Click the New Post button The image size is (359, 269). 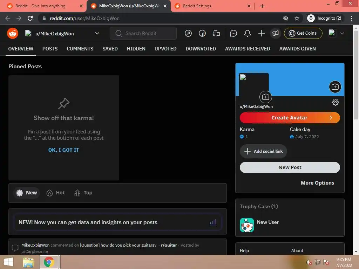point(290,167)
